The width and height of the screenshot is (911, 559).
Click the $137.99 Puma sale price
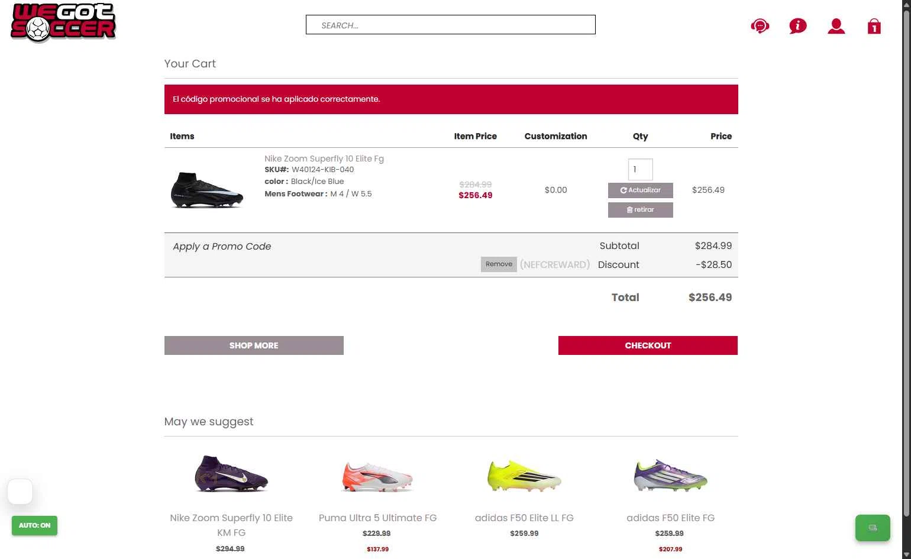[377, 549]
